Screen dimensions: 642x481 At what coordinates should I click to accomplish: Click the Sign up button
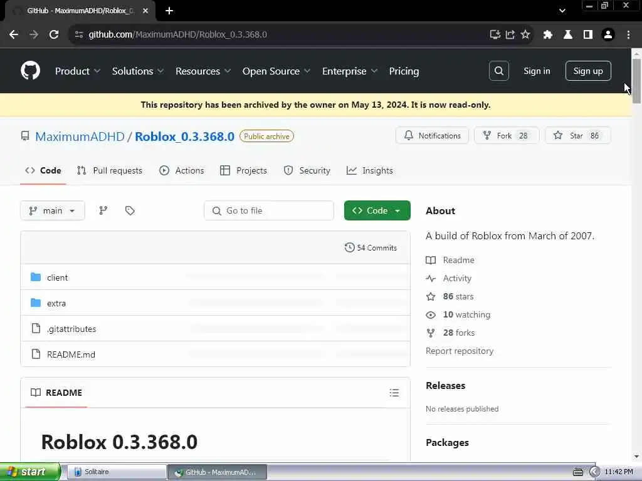(x=588, y=71)
